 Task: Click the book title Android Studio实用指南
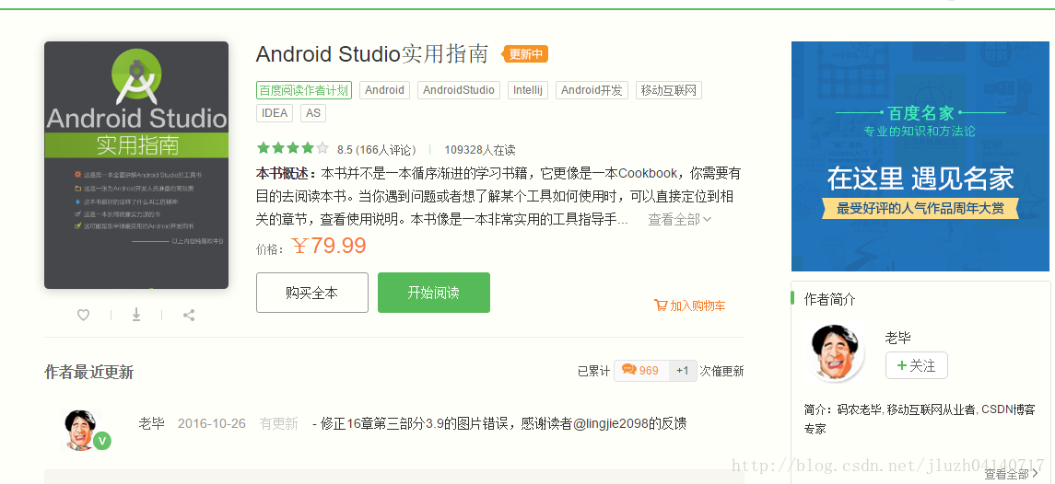click(x=372, y=53)
